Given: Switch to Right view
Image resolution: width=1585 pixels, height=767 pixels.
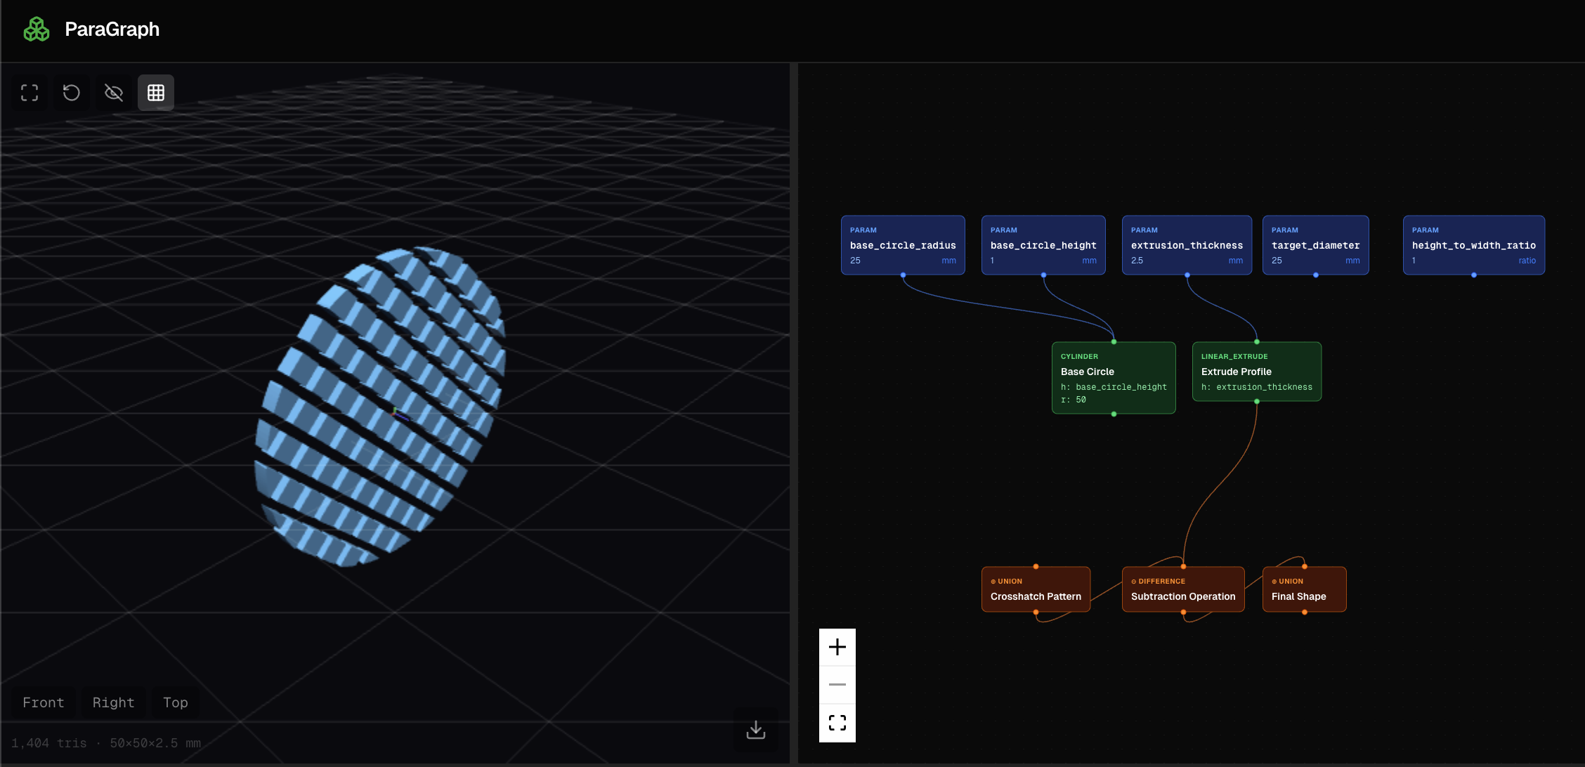Looking at the screenshot, I should point(113,702).
